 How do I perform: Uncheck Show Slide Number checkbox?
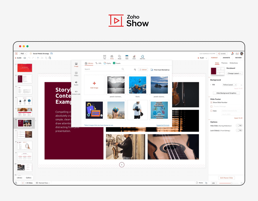coord(212,102)
